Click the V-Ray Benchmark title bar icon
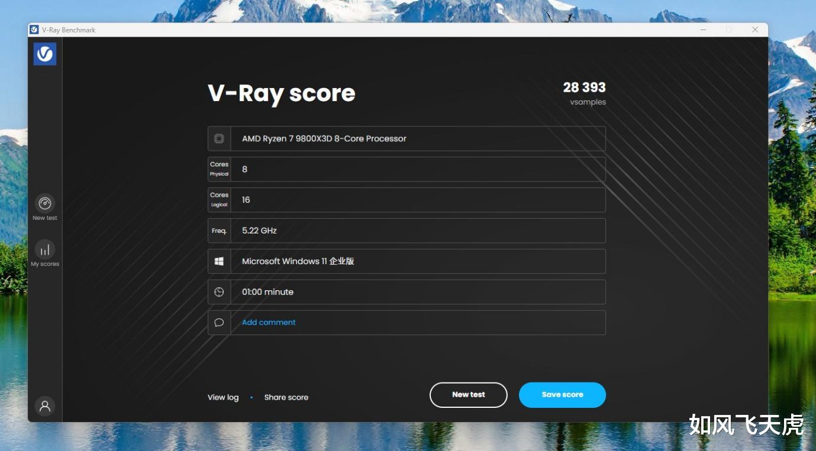Image resolution: width=816 pixels, height=451 pixels. pos(34,30)
